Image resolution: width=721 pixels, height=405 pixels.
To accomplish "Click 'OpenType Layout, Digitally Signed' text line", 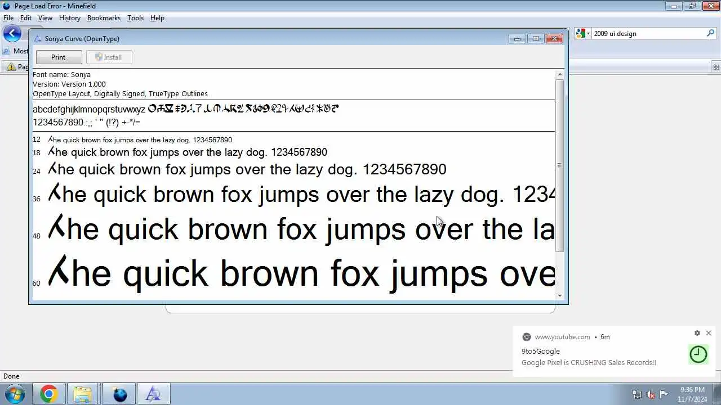I will click(x=120, y=93).
